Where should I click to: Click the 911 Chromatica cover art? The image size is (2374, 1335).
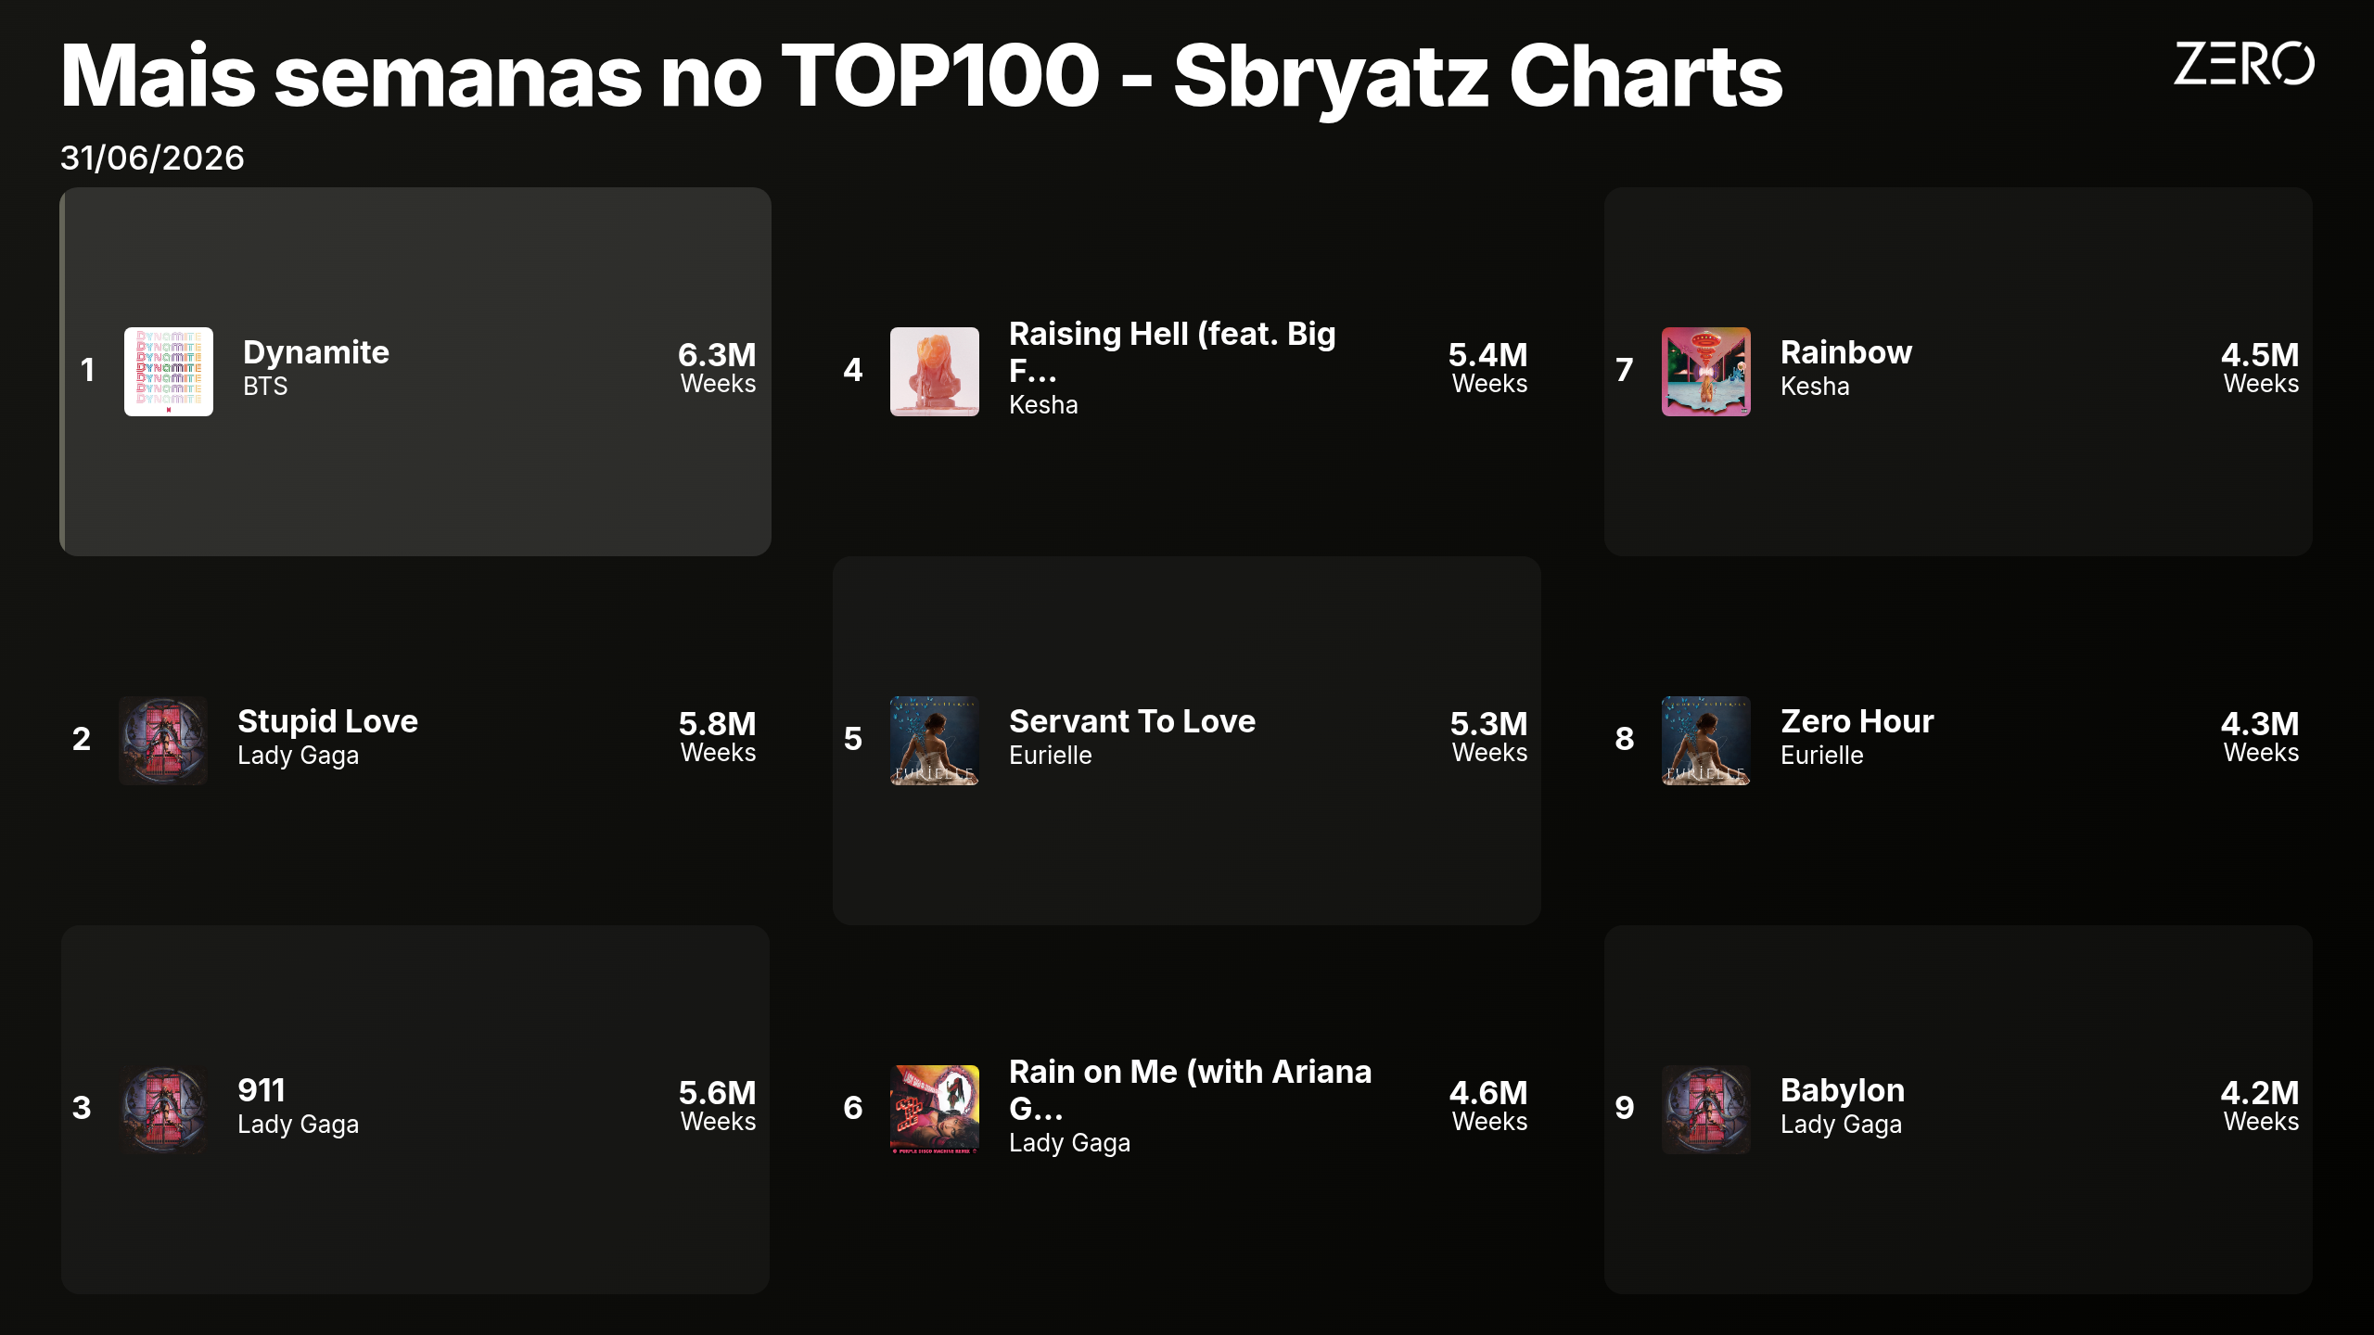[163, 1109]
